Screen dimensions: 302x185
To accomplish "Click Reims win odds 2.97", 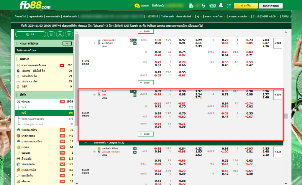I will 198,91.
